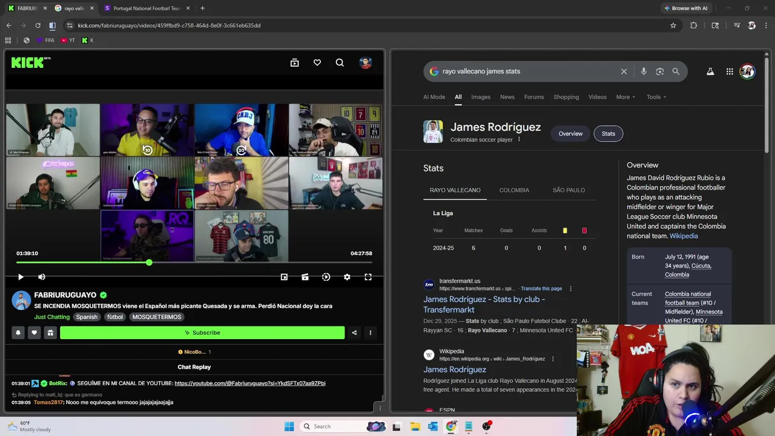
Task: Select the Stats chip
Action: 608,134
